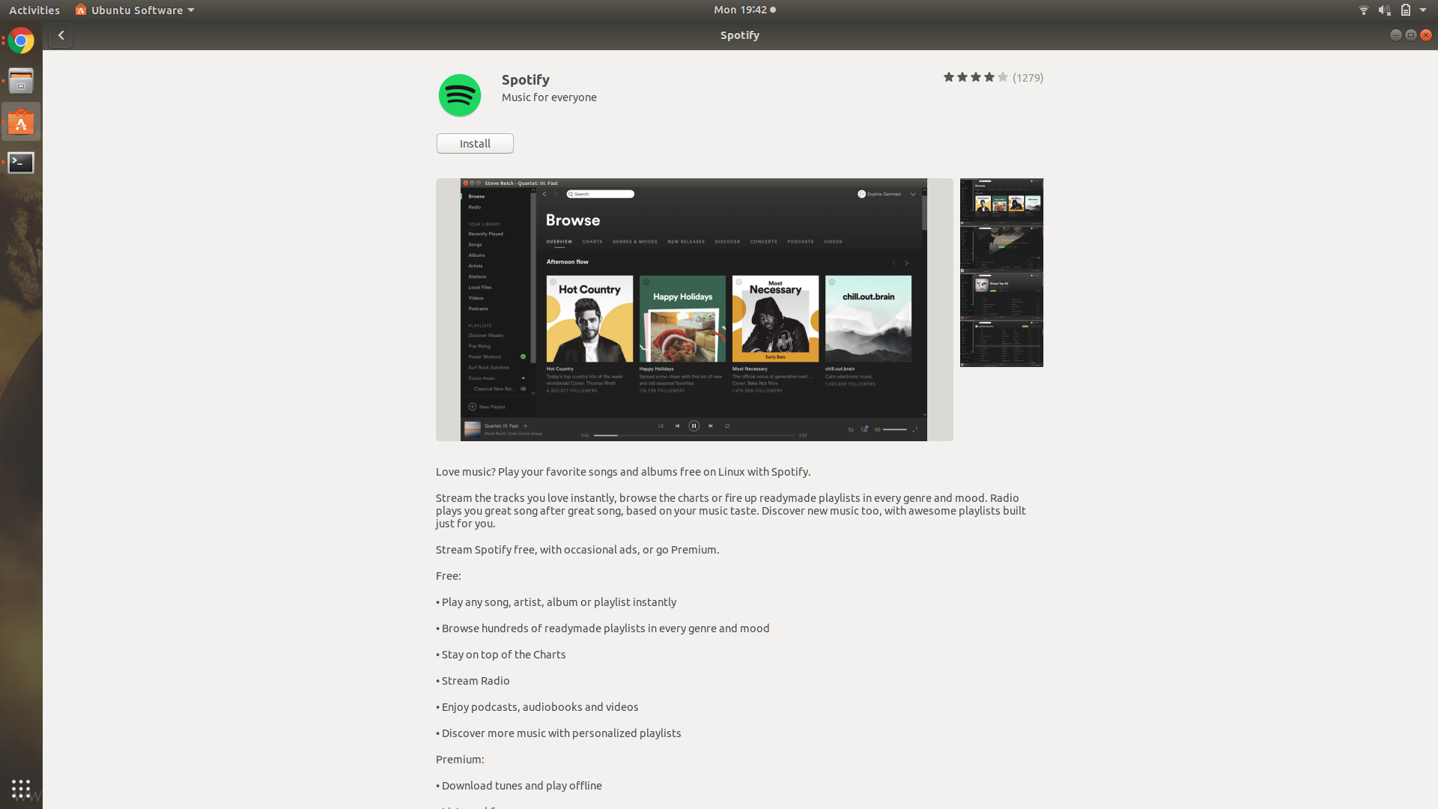This screenshot has width=1438, height=809.
Task: Open the Files manager from the dock
Action: 20,81
